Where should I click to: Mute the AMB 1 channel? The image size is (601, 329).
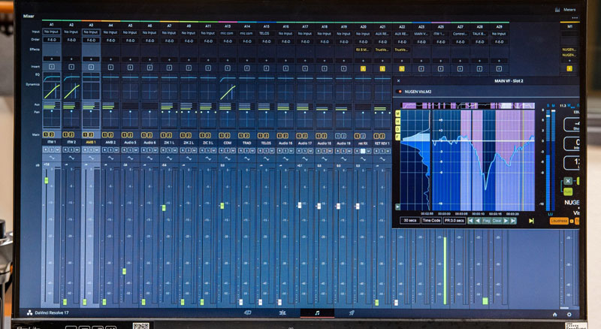click(x=97, y=150)
